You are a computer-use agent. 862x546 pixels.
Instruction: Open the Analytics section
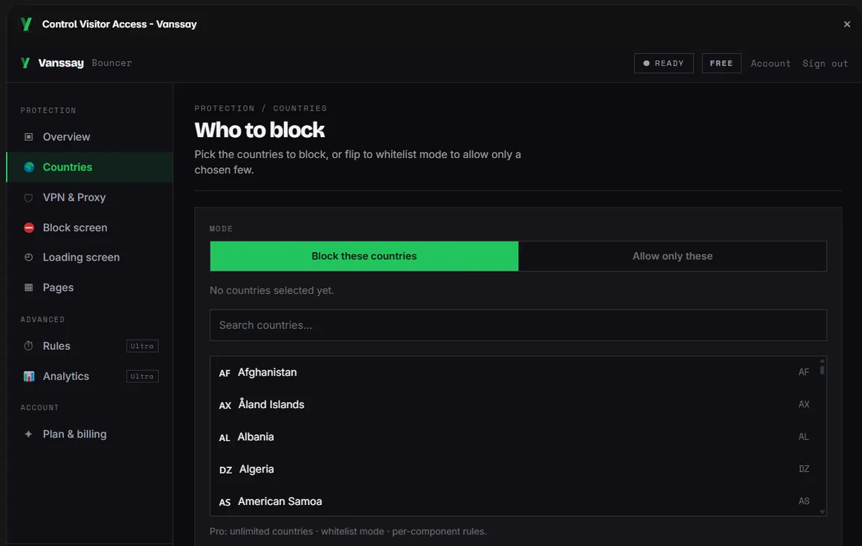coord(89,376)
